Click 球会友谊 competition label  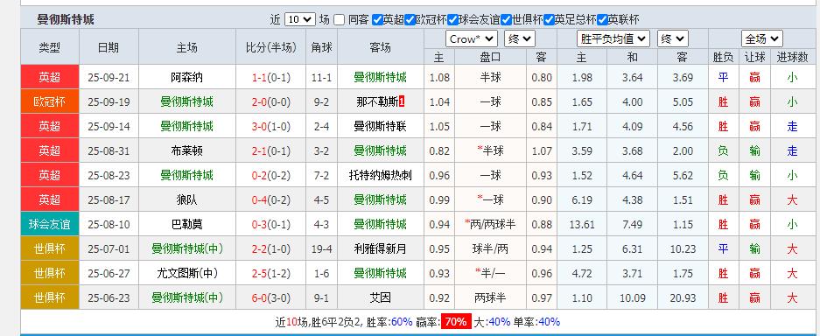[50, 224]
